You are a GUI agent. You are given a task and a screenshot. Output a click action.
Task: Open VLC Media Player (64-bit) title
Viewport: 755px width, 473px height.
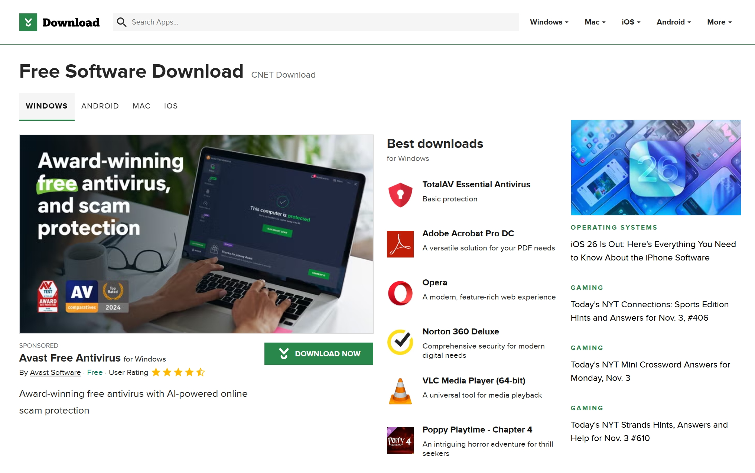pyautogui.click(x=474, y=380)
